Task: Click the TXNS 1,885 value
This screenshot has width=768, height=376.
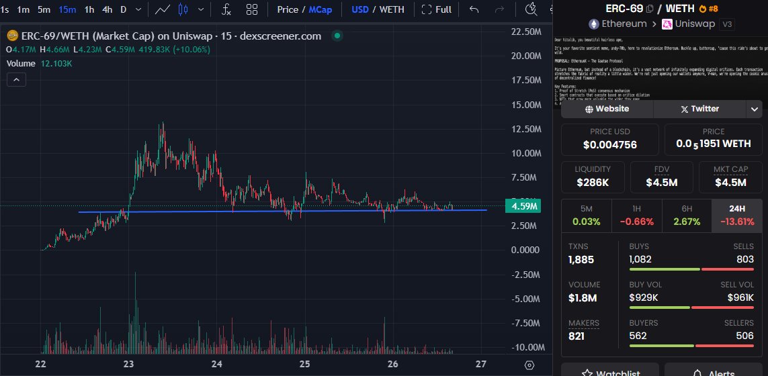Action: pos(581,259)
